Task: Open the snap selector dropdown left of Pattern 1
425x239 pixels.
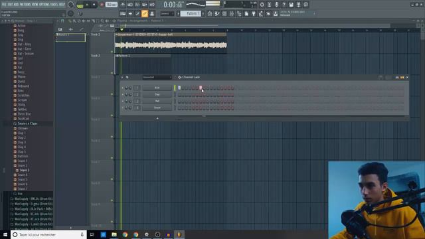Action: pyautogui.click(x=167, y=13)
